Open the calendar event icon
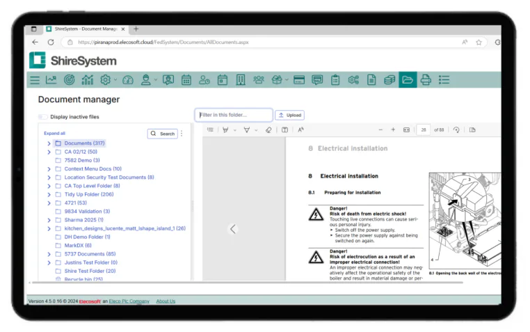The image size is (530, 332). pyautogui.click(x=223, y=80)
